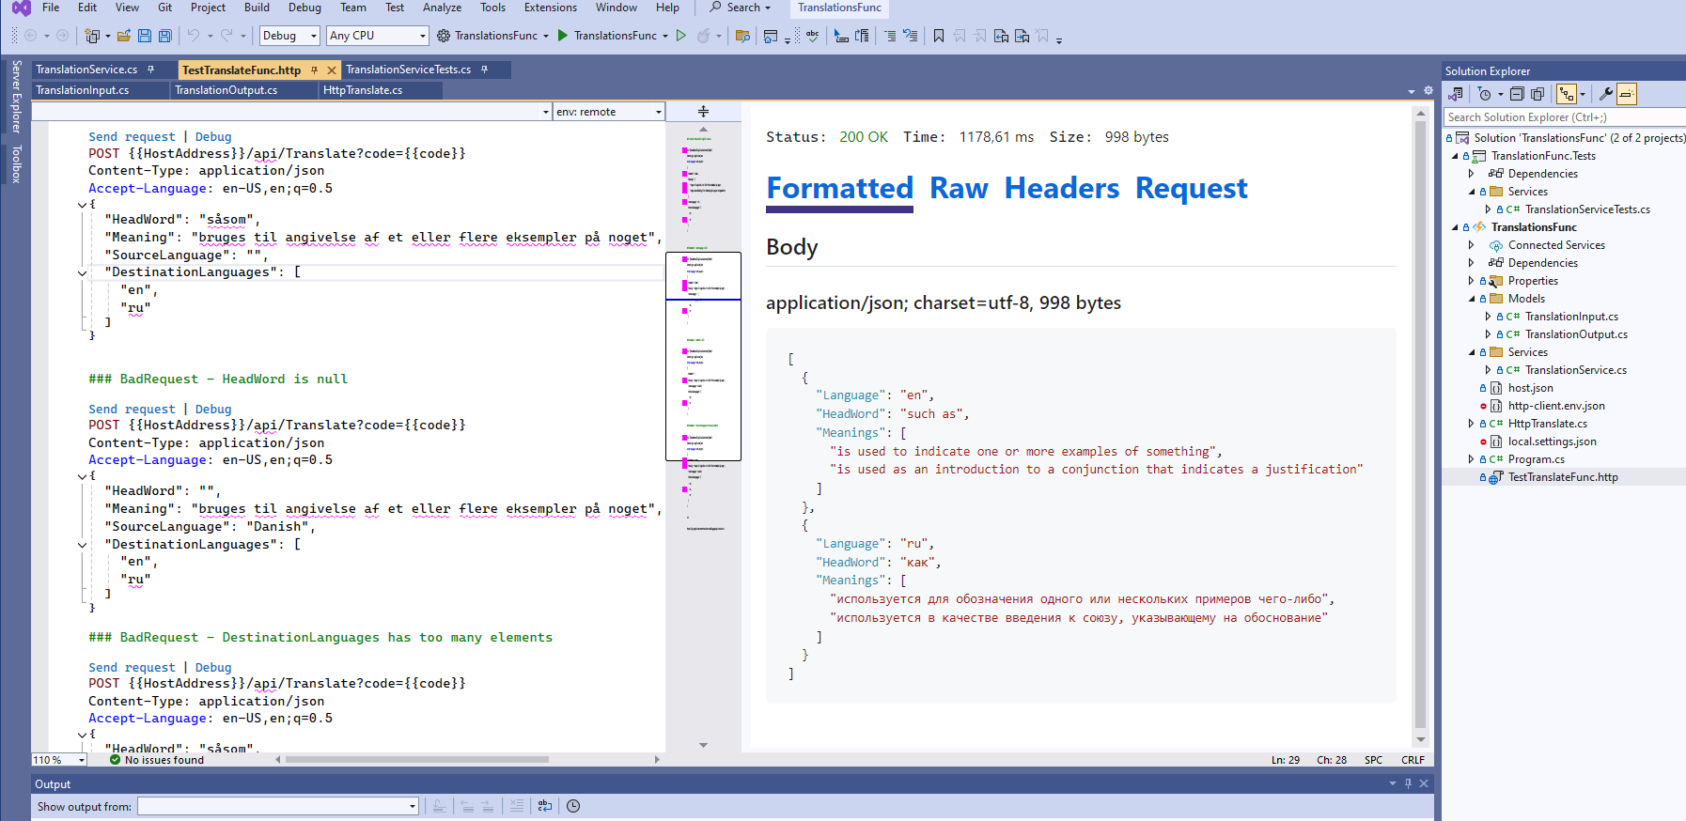Click the Save All toolbar icon
This screenshot has height=821, width=1686.
coord(165,36)
